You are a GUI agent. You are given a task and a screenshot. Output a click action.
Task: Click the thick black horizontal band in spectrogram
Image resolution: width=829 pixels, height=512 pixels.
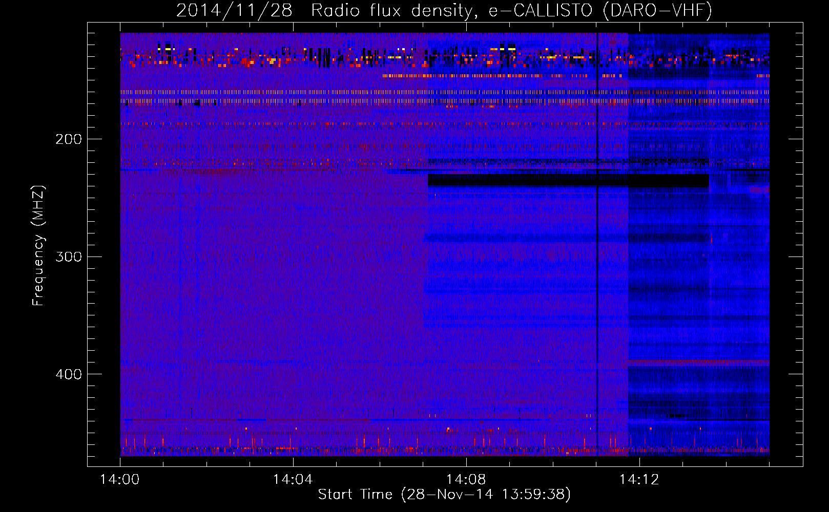(568, 180)
